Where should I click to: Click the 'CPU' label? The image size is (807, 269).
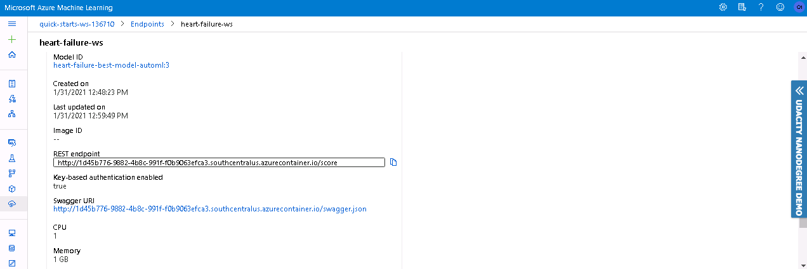(60, 227)
